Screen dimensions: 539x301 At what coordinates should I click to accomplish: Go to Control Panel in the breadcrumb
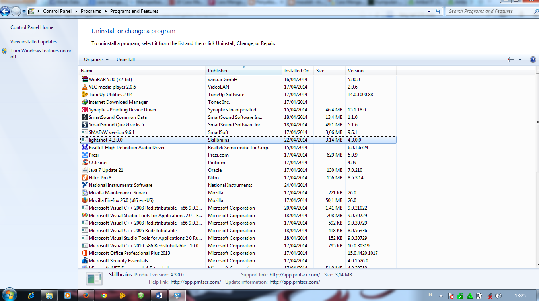pos(57,11)
